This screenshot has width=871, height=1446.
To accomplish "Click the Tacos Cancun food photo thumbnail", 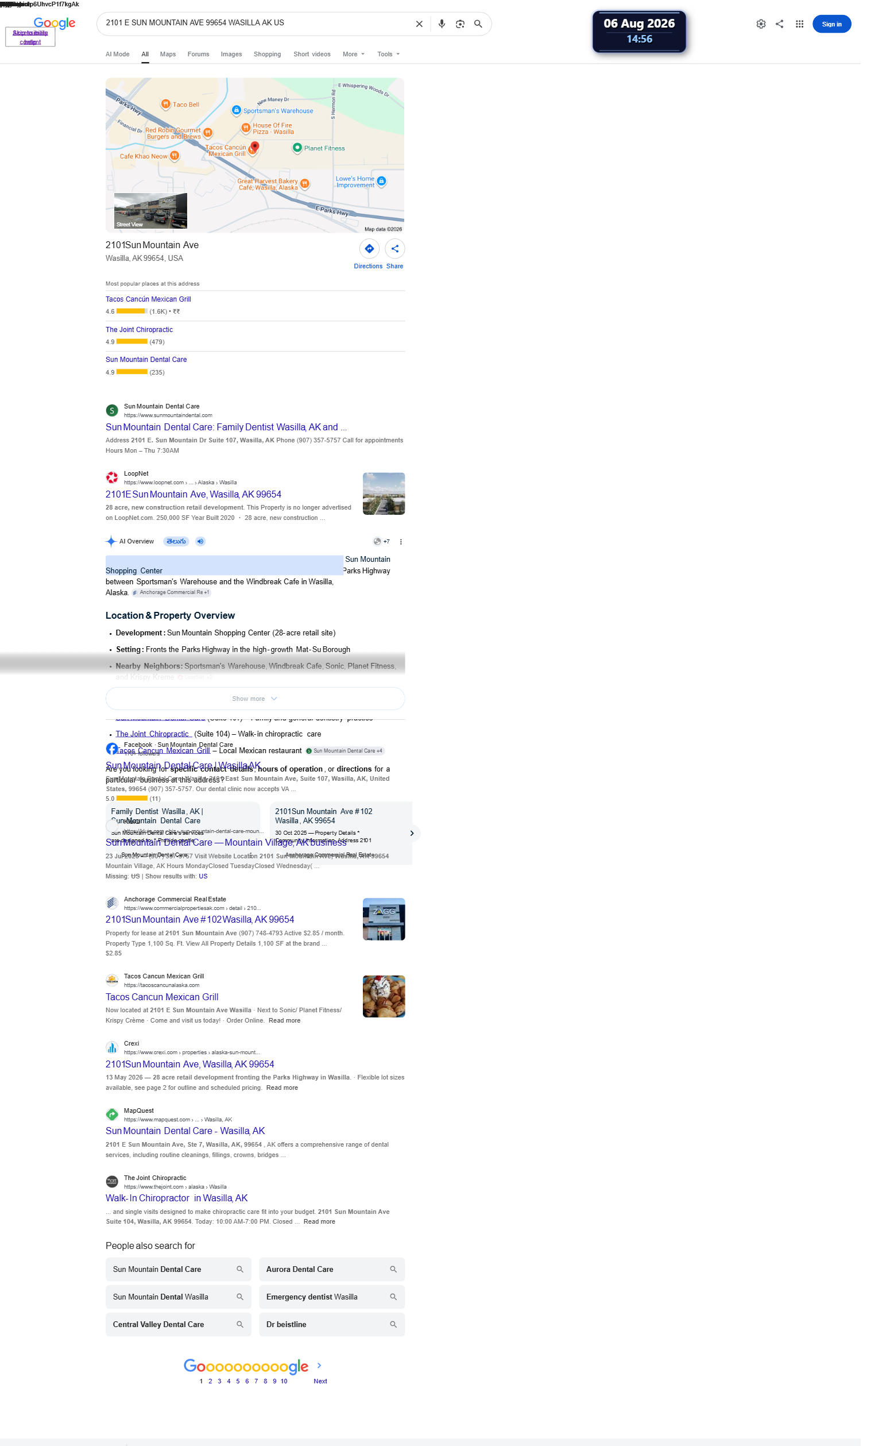I will tap(384, 997).
